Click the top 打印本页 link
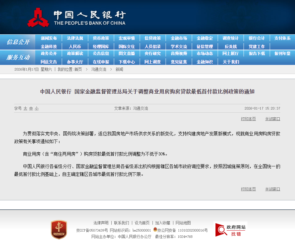The image size is (295, 245). click(x=248, y=119)
